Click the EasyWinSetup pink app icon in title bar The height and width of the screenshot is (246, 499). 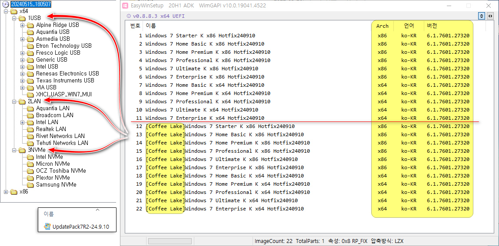click(x=125, y=5)
